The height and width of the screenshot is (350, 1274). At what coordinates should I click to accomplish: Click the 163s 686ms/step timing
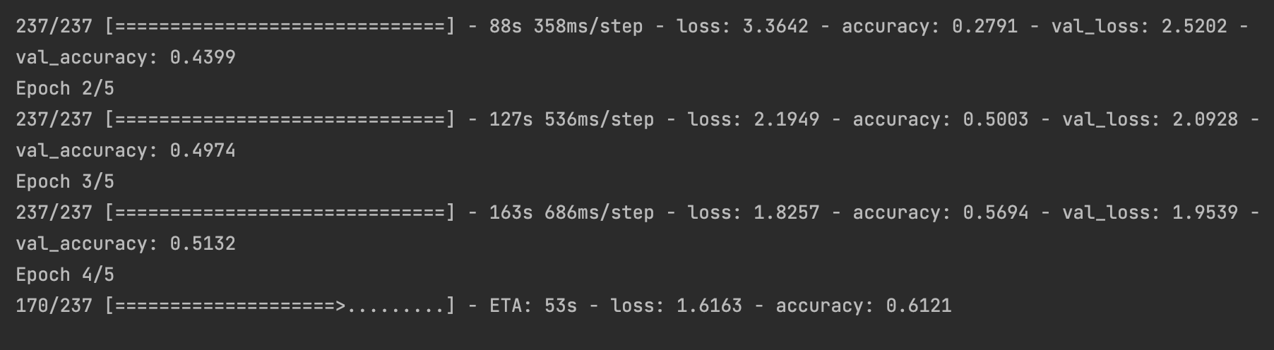571,212
